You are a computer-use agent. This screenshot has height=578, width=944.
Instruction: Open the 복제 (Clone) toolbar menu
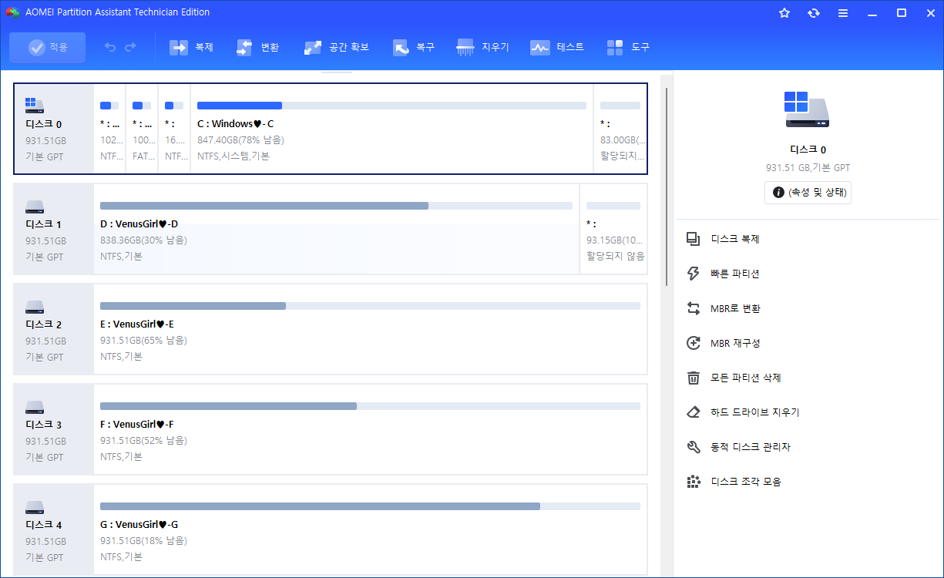(x=191, y=48)
